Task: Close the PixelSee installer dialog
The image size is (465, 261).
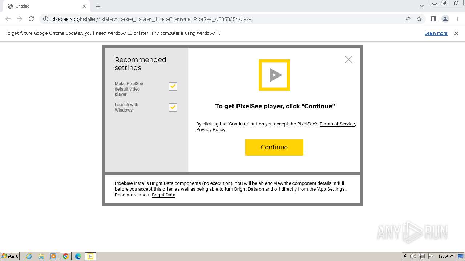Action: coord(349,59)
